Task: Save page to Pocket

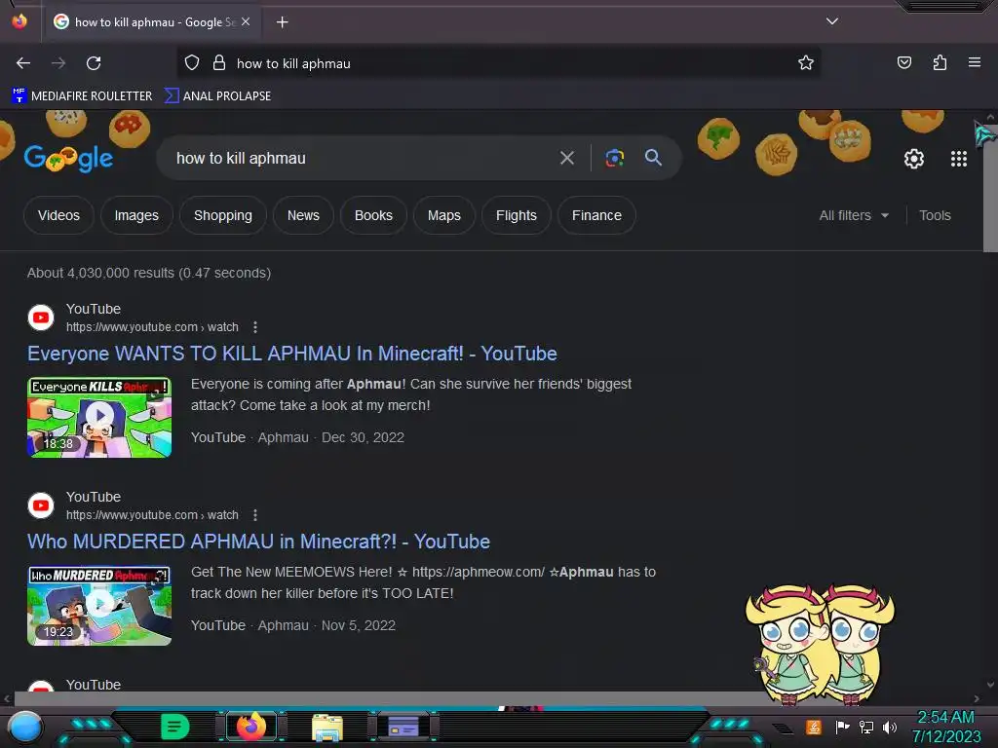Action: pos(903,62)
